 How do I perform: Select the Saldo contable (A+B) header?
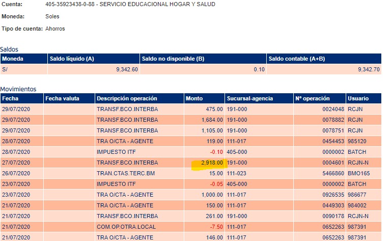pos(298,59)
